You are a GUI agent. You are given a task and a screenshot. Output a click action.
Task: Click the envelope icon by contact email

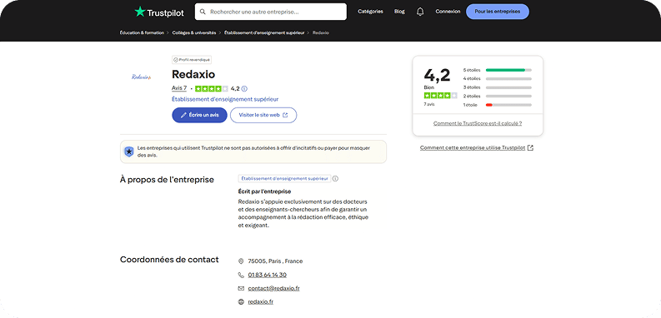tap(241, 289)
